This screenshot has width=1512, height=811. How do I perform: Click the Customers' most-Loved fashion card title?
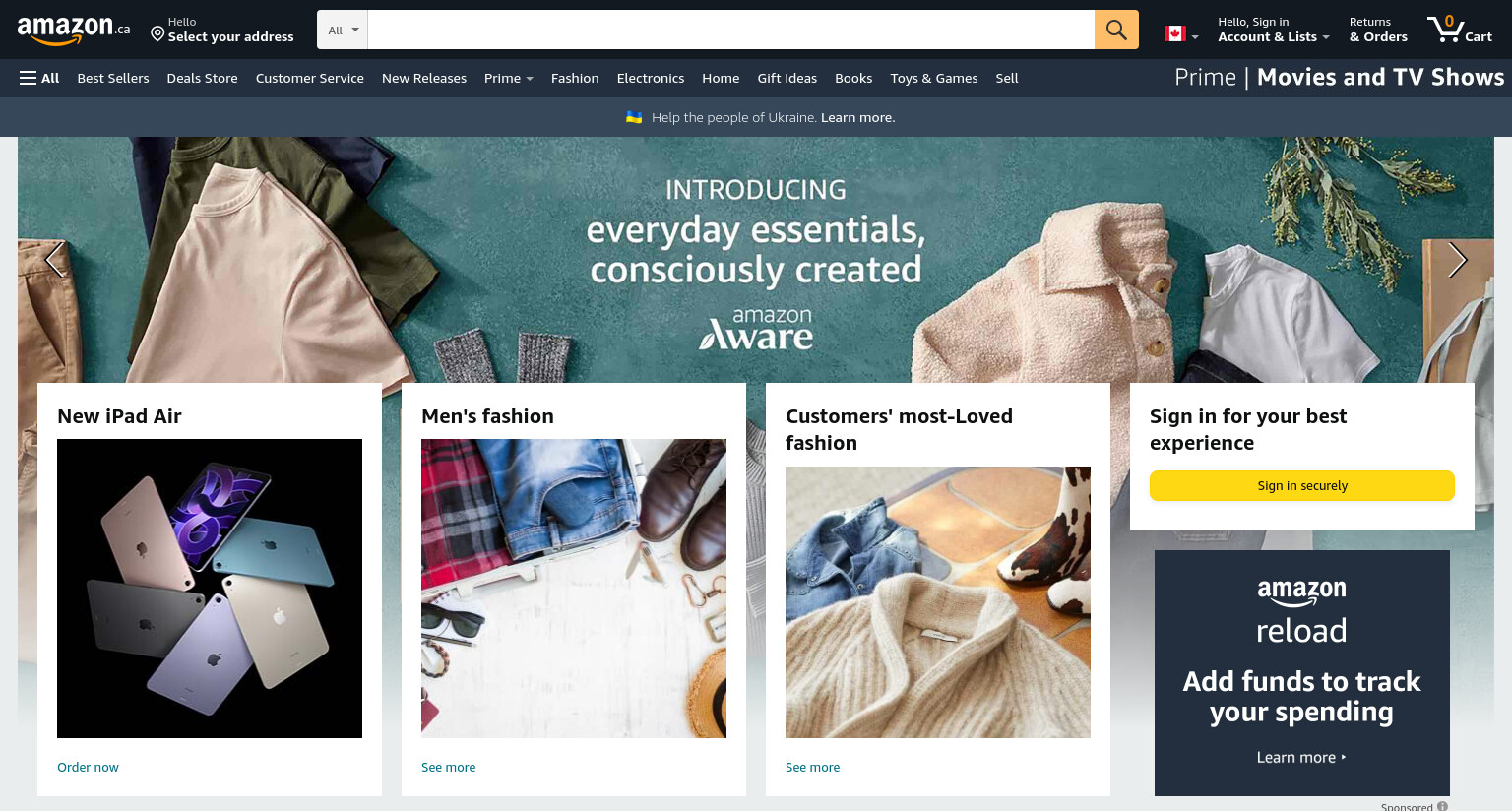pyautogui.click(x=899, y=429)
